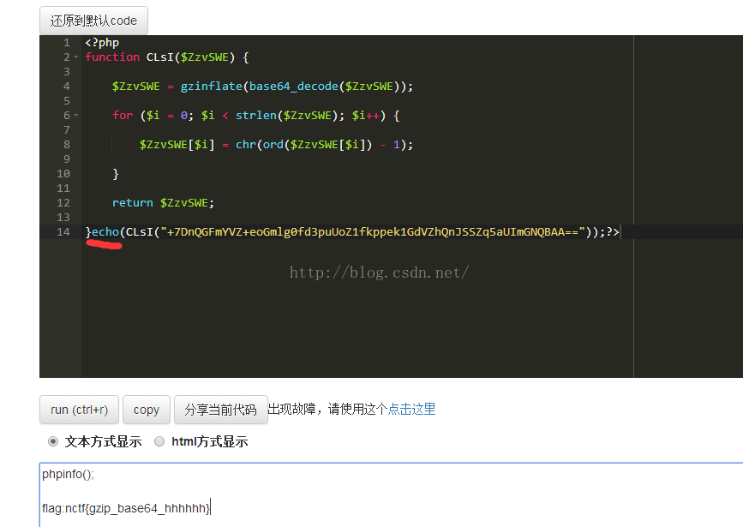Click line number 8 in gutter

click(x=67, y=145)
